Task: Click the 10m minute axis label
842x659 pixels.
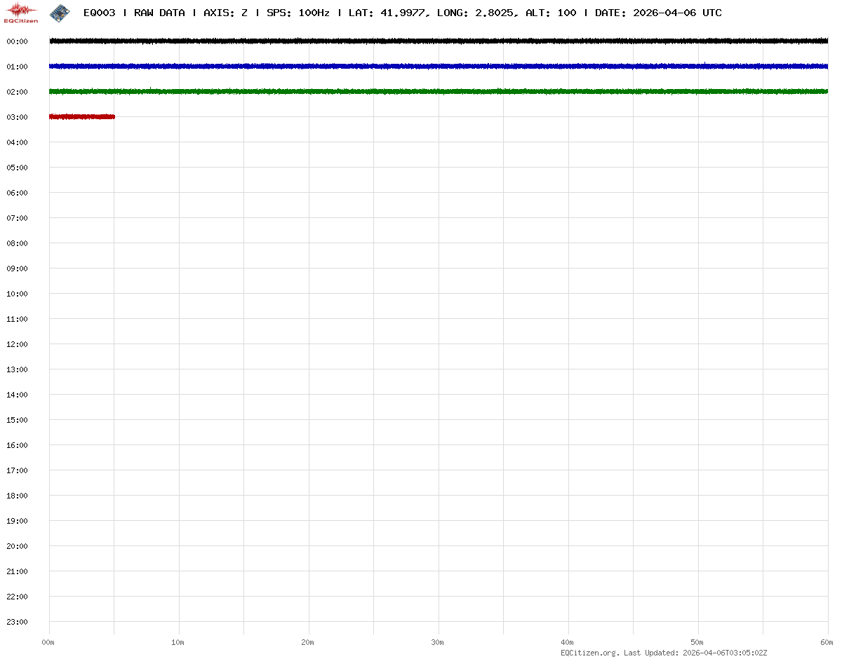Action: [x=178, y=642]
